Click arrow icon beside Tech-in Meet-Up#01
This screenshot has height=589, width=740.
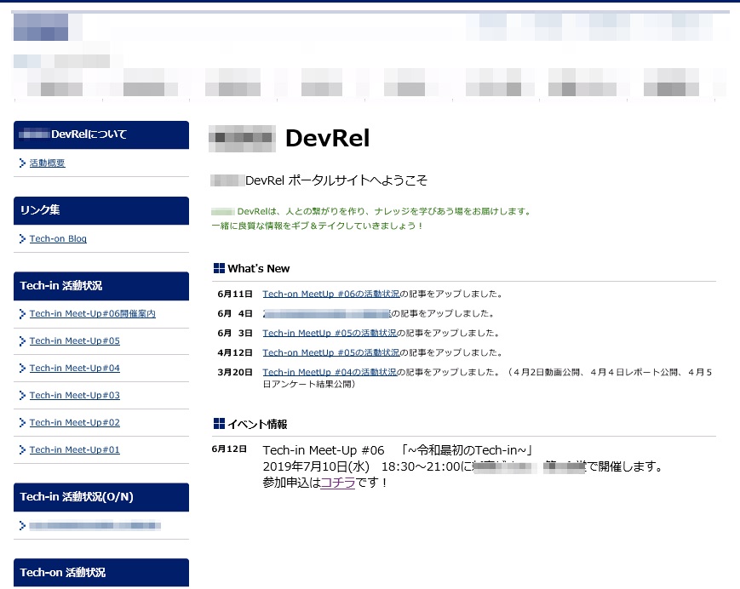pos(22,450)
